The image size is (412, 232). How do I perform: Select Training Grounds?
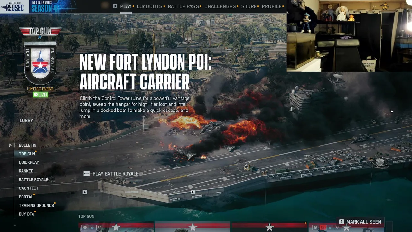pos(36,206)
